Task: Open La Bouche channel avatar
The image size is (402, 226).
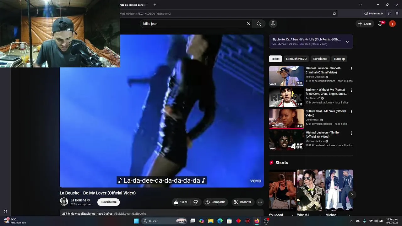Action: click(64, 202)
